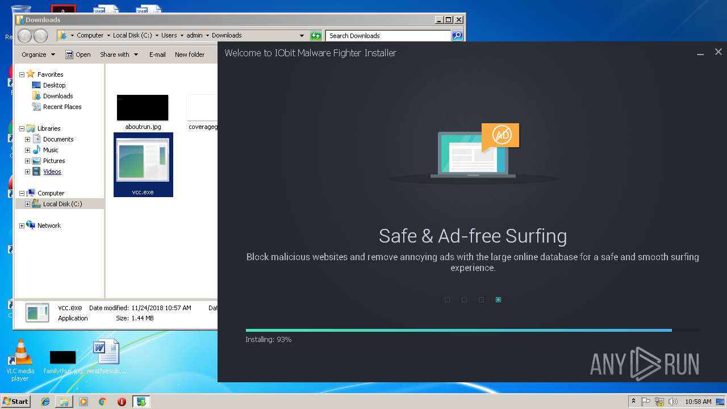This screenshot has width=727, height=409.
Task: Select Computer in navigation pane
Action: 51,193
